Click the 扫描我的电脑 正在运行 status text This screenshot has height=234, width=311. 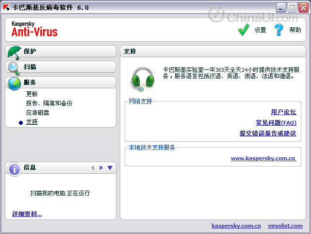pos(60,193)
